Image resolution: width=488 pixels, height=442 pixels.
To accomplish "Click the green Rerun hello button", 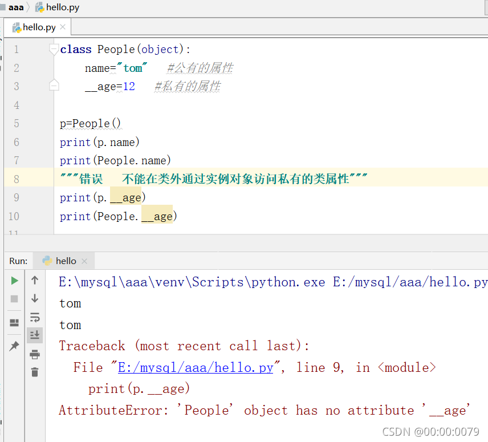I will (14, 281).
